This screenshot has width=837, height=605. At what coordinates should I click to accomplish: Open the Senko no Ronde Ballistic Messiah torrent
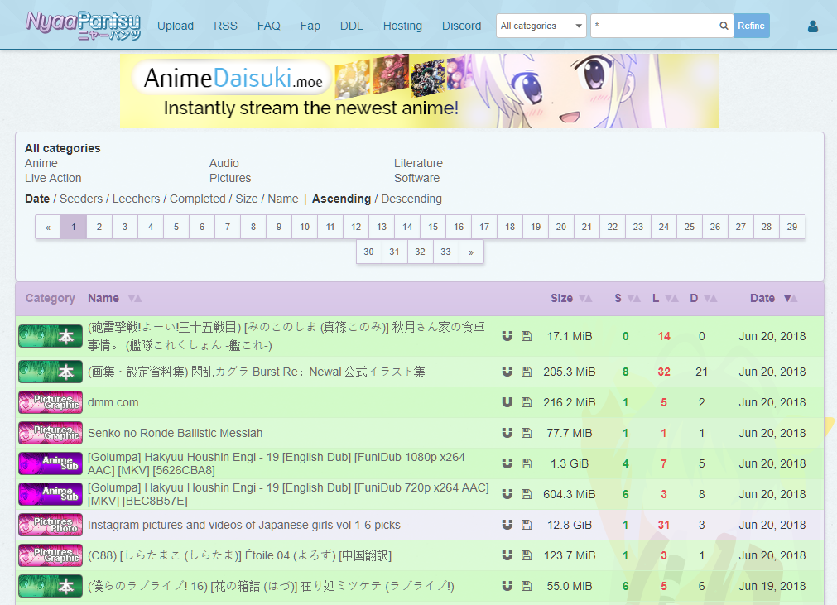(x=175, y=433)
